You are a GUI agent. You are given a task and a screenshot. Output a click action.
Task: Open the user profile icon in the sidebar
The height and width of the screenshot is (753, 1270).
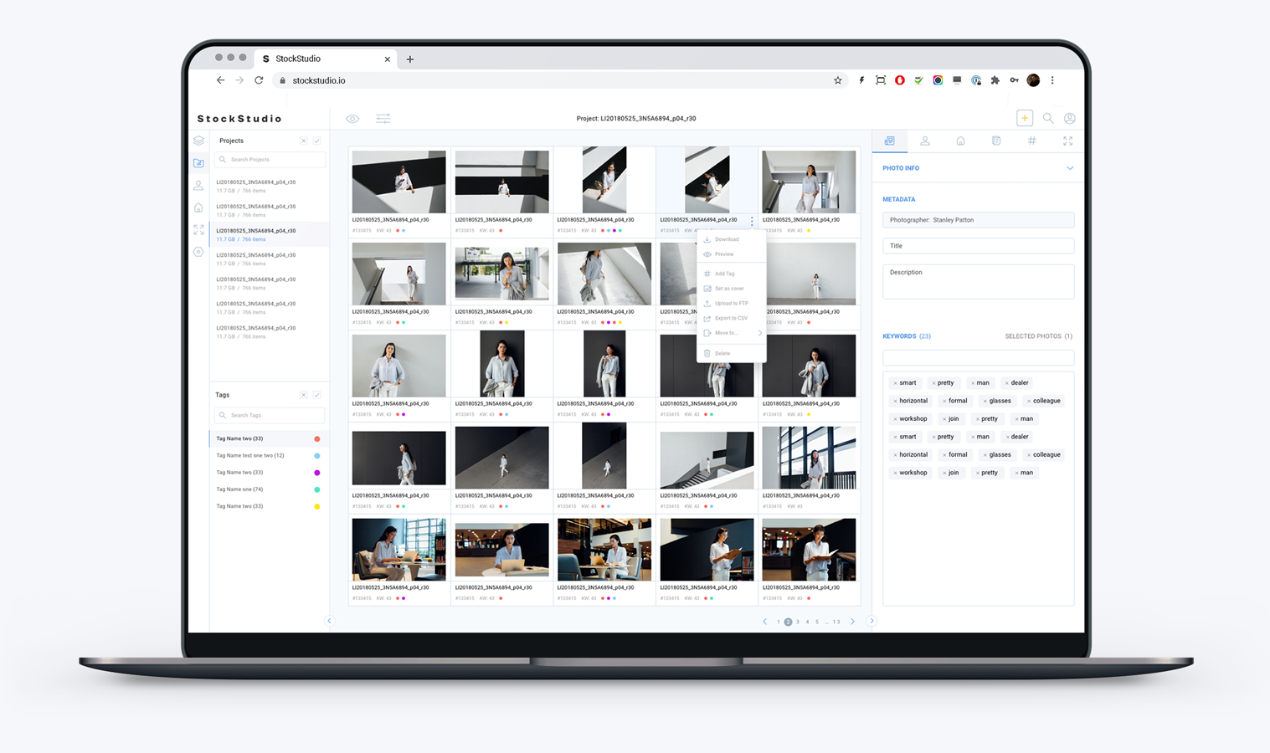coord(198,185)
